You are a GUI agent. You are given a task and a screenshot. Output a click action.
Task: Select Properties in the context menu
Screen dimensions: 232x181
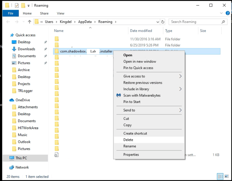(131, 154)
